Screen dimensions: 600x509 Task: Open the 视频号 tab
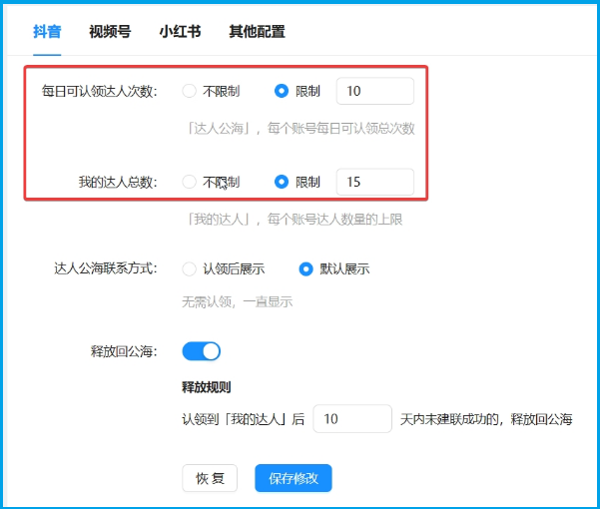pyautogui.click(x=110, y=31)
